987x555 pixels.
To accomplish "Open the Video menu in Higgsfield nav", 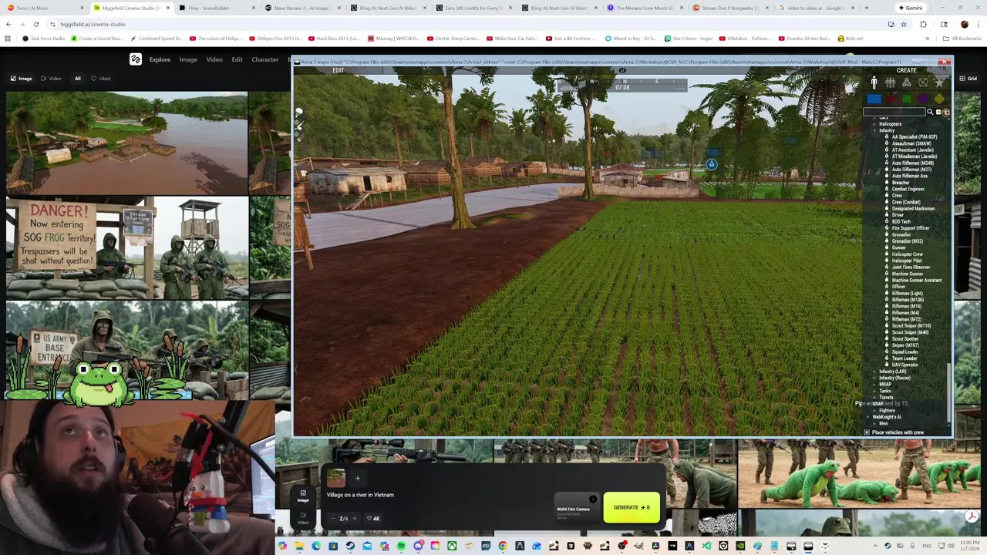I will (x=214, y=59).
